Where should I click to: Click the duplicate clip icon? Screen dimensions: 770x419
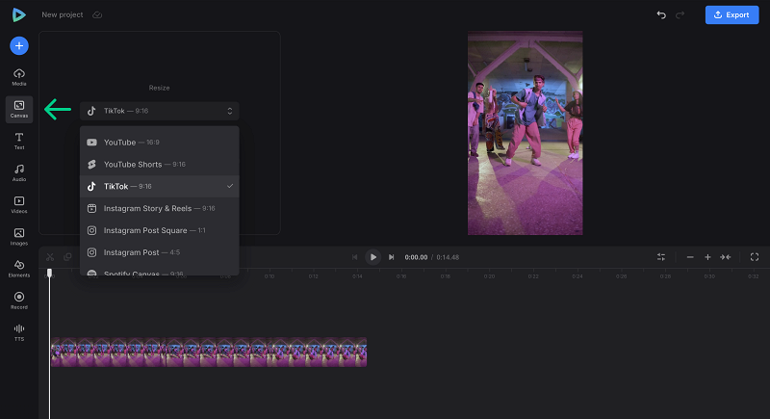pyautogui.click(x=67, y=257)
